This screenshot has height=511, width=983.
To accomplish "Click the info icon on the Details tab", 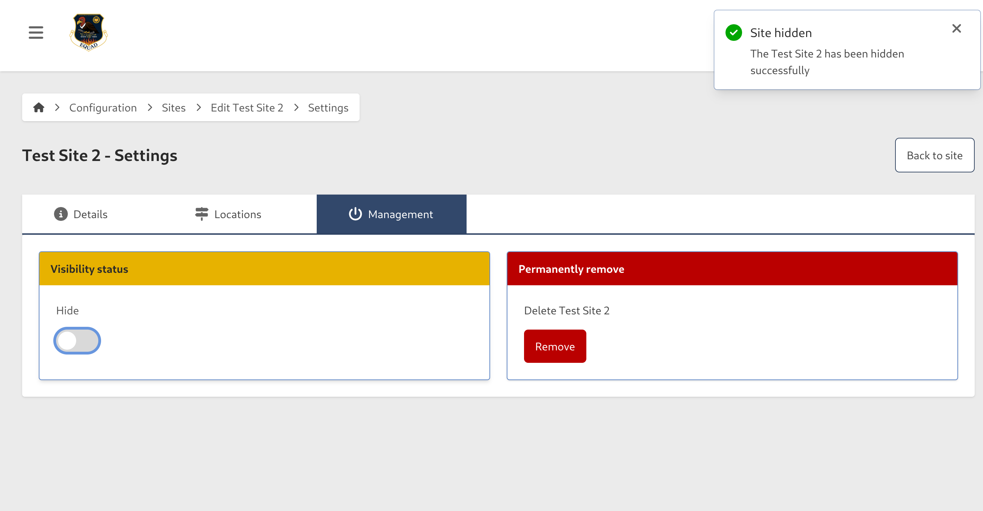I will [61, 214].
